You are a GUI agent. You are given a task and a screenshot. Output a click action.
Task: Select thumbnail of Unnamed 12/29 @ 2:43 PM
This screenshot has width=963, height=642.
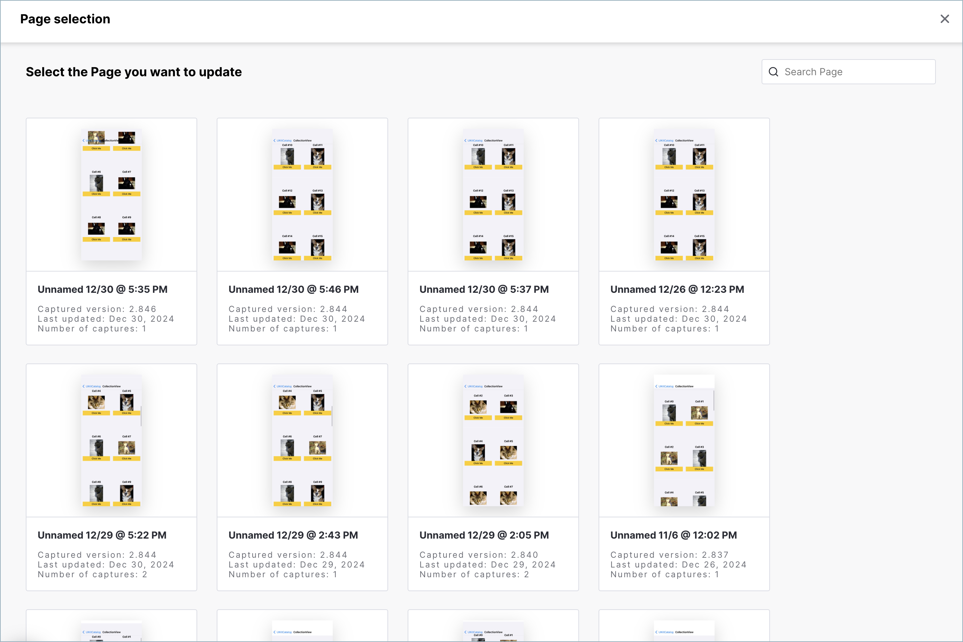[x=302, y=440]
